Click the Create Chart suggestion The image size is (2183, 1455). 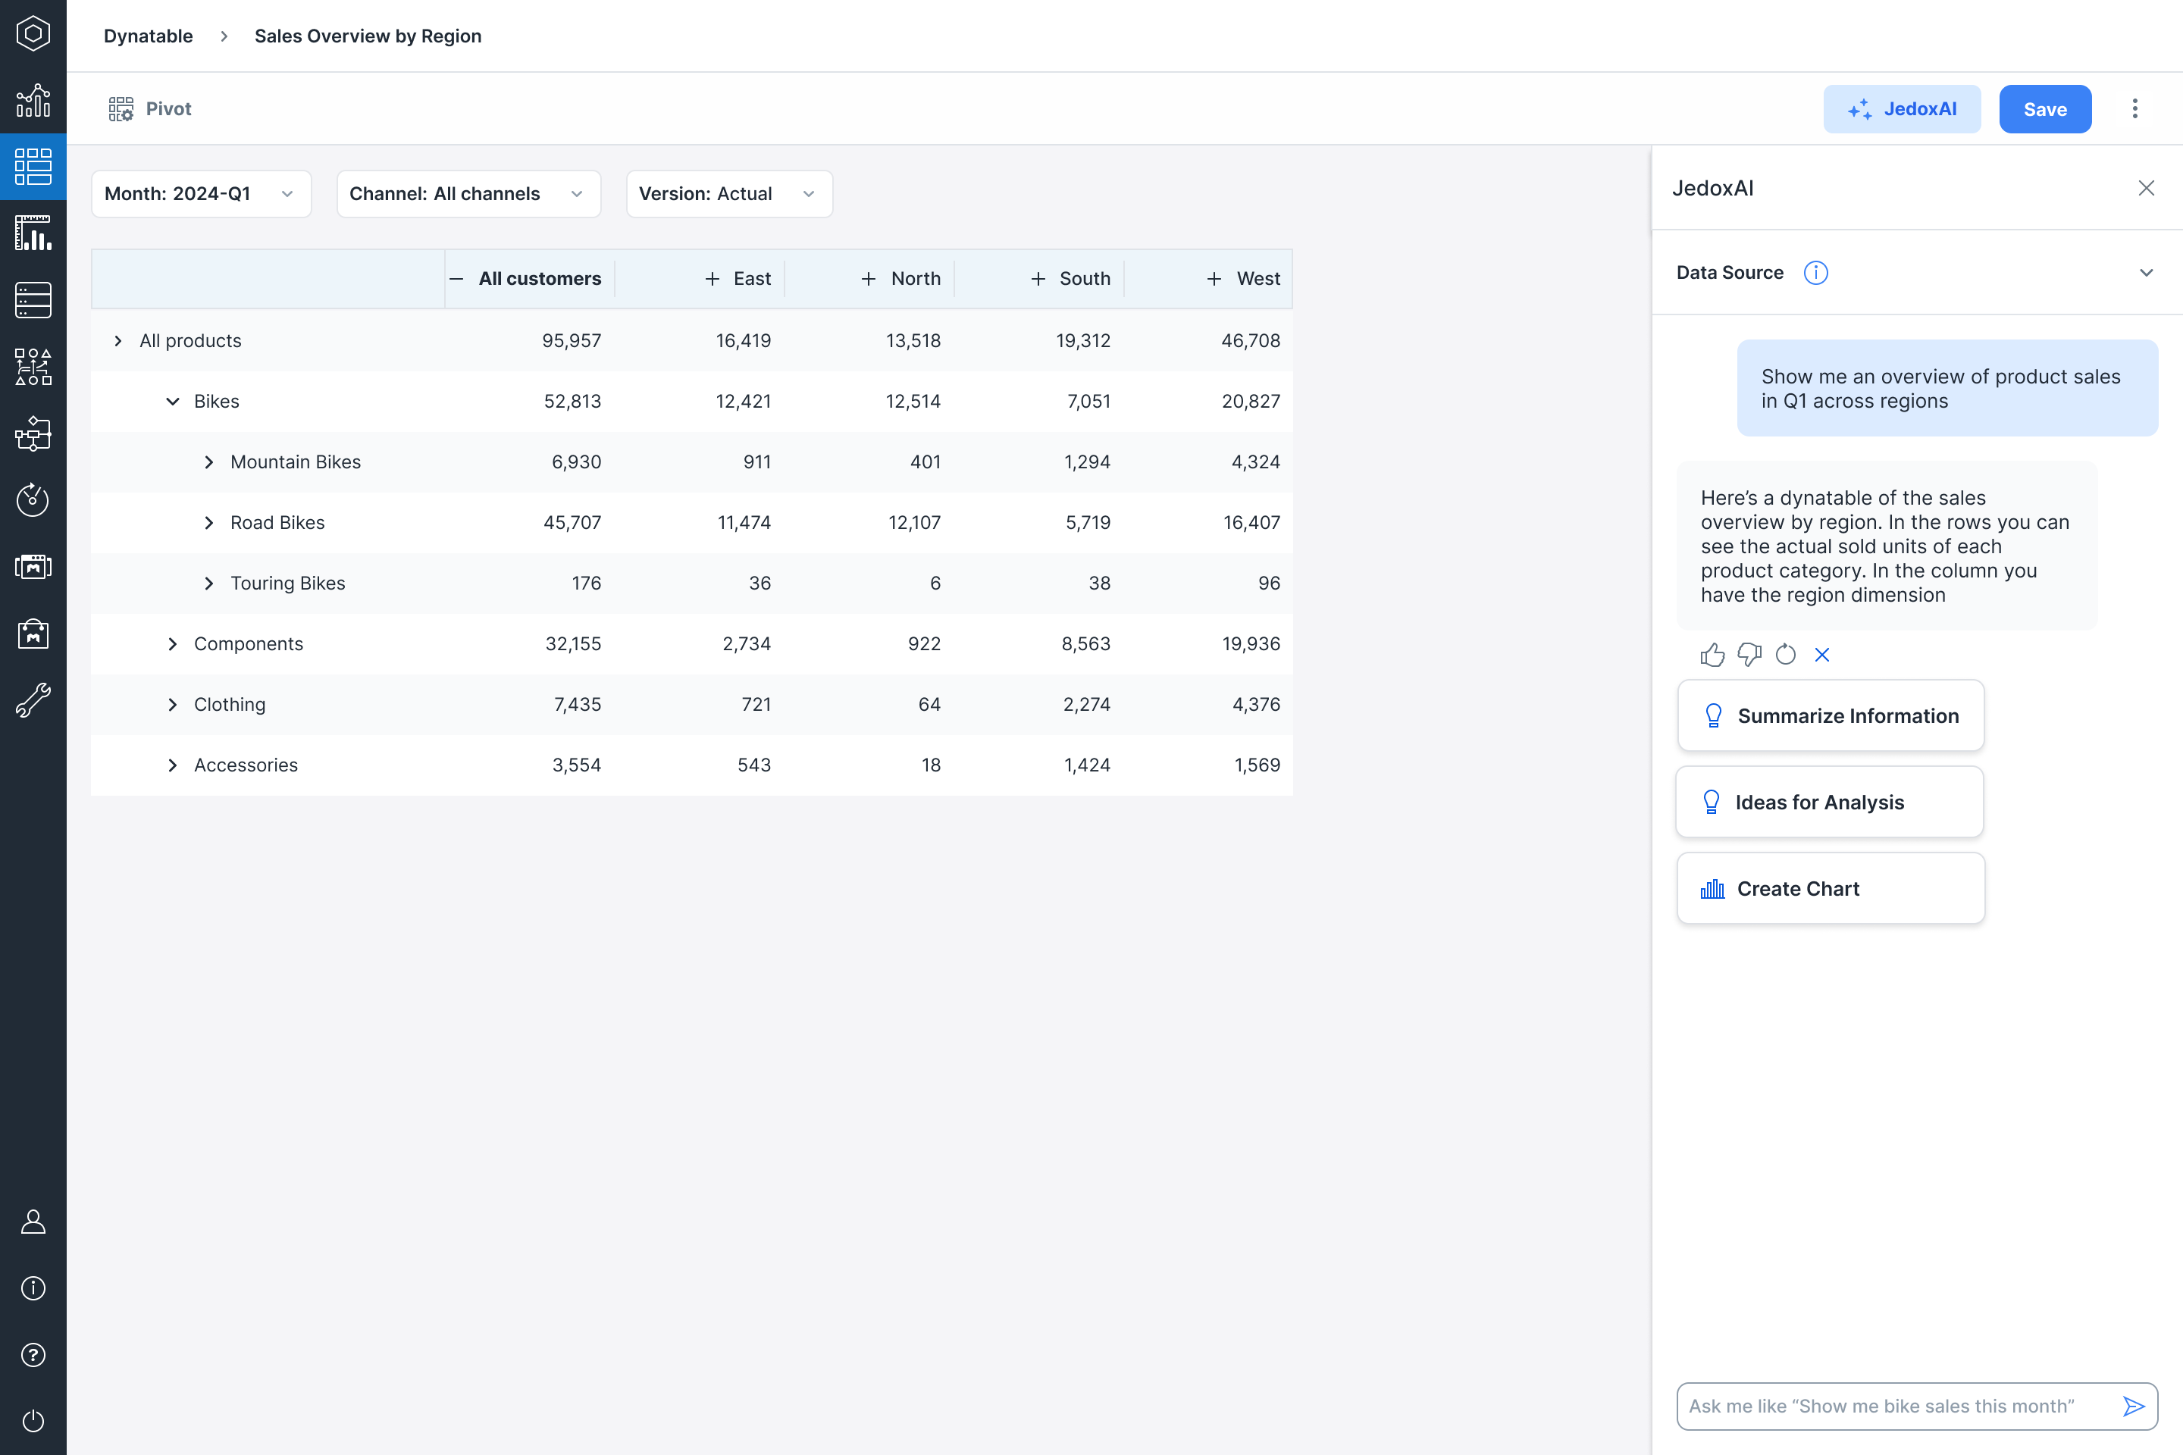click(1831, 888)
